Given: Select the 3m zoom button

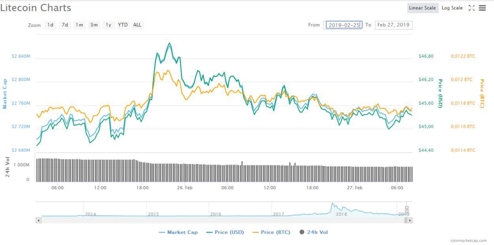Looking at the screenshot, I should [x=93, y=25].
